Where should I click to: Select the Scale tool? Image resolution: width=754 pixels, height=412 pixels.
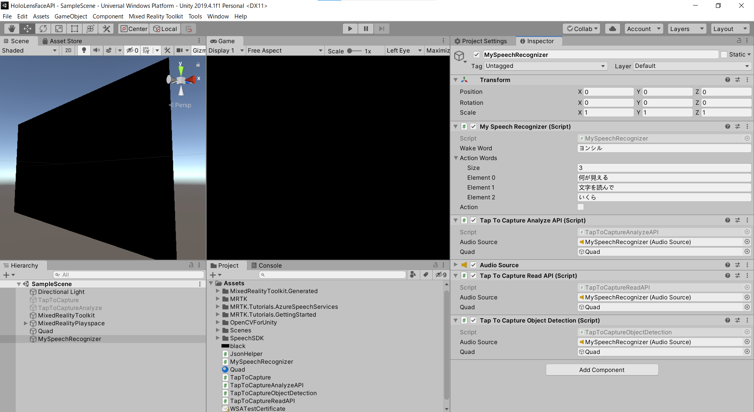coord(59,29)
